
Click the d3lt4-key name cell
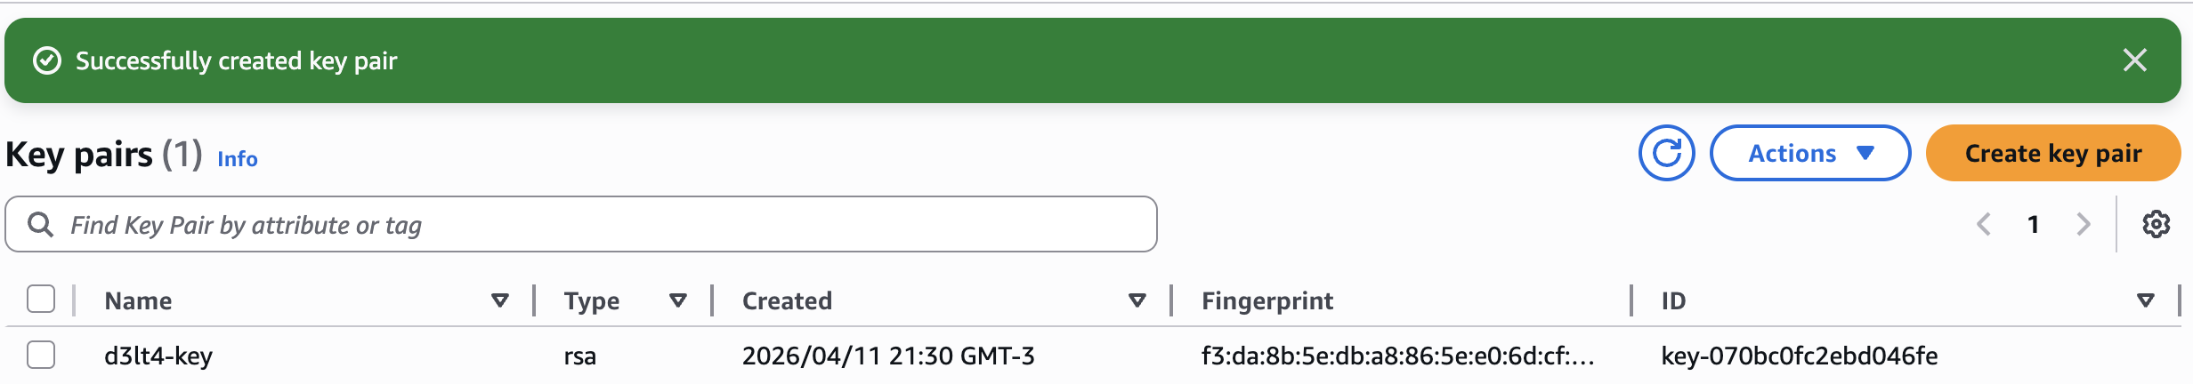click(x=158, y=356)
